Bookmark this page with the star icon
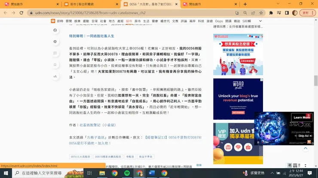This screenshot has height=178, width=318. pyautogui.click(x=261, y=13)
